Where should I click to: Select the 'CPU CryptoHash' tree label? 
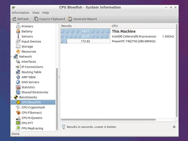33,108
